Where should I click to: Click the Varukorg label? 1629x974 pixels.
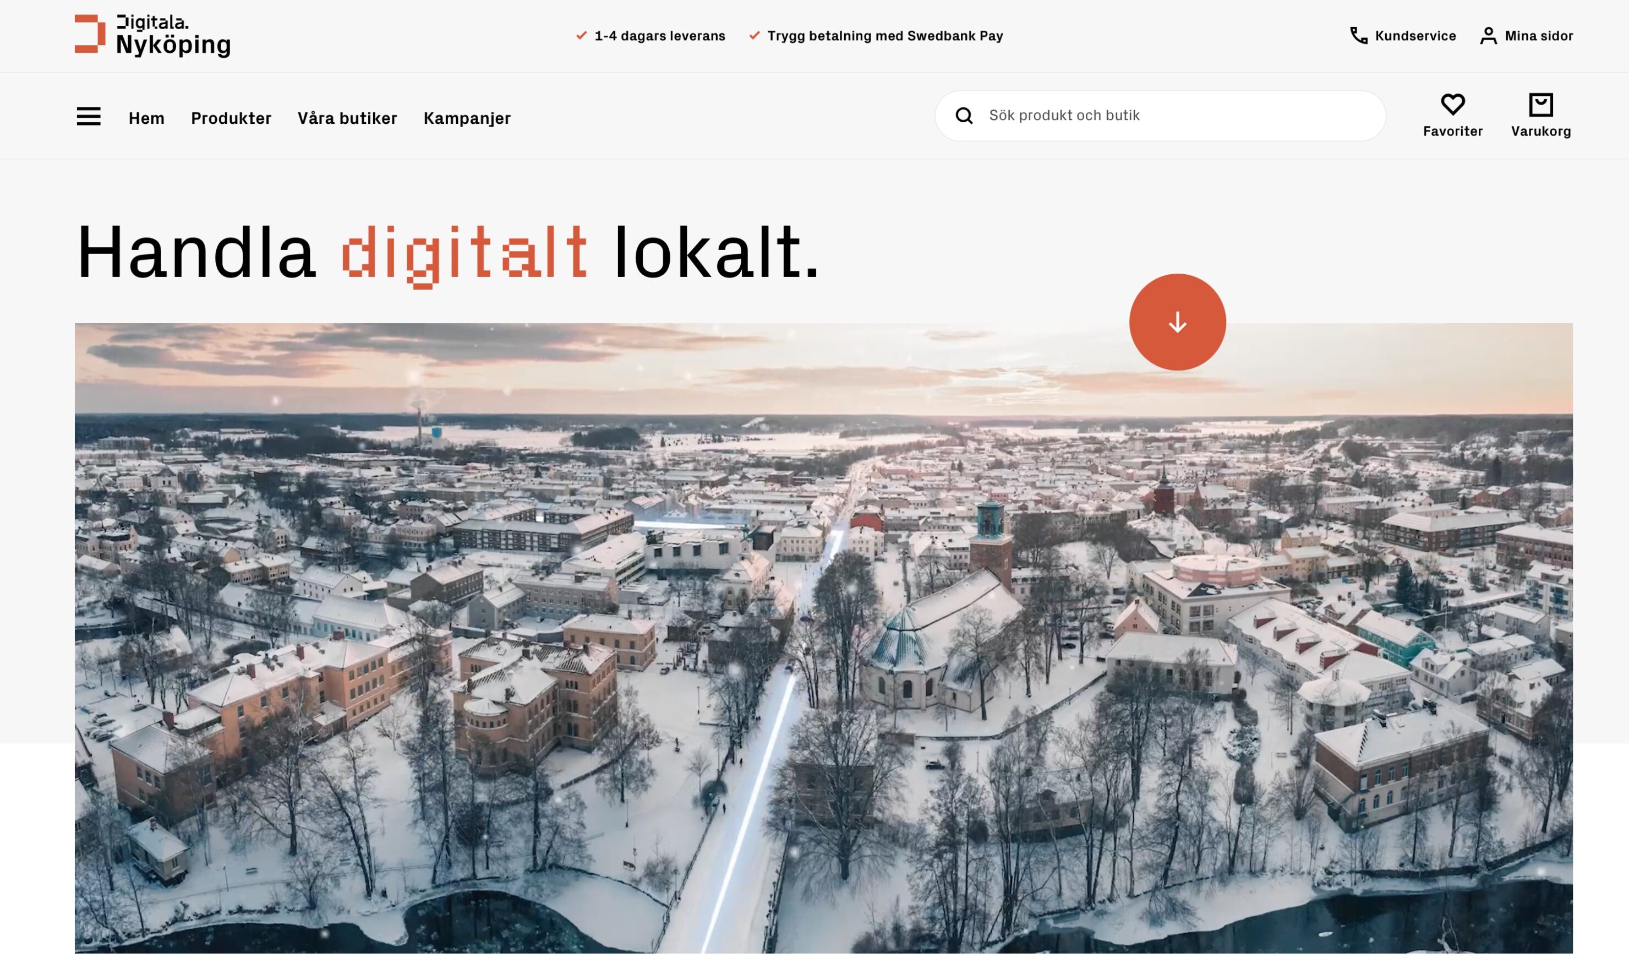[1540, 131]
